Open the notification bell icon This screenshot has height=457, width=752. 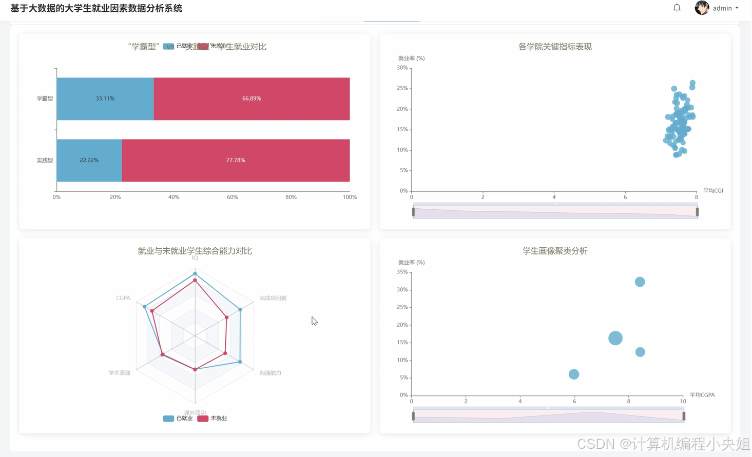click(x=677, y=8)
